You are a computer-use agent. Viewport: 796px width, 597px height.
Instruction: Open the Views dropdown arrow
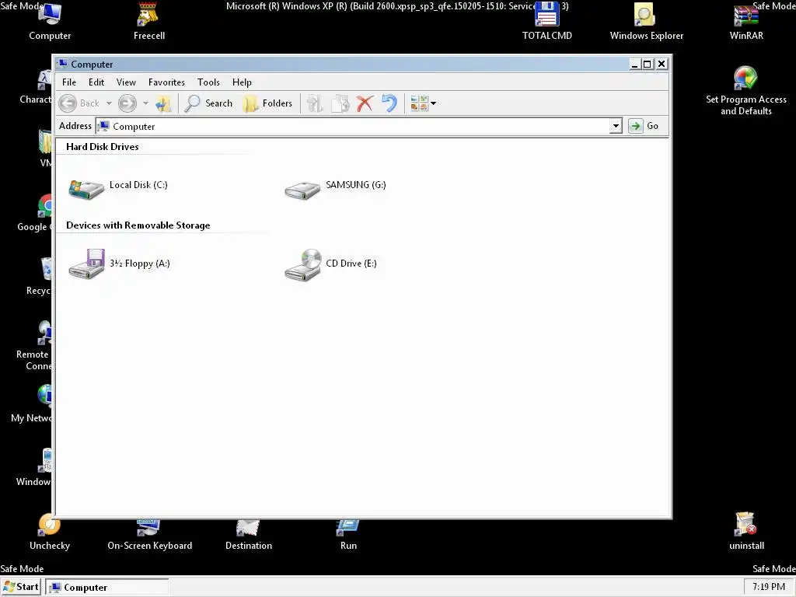coord(433,103)
